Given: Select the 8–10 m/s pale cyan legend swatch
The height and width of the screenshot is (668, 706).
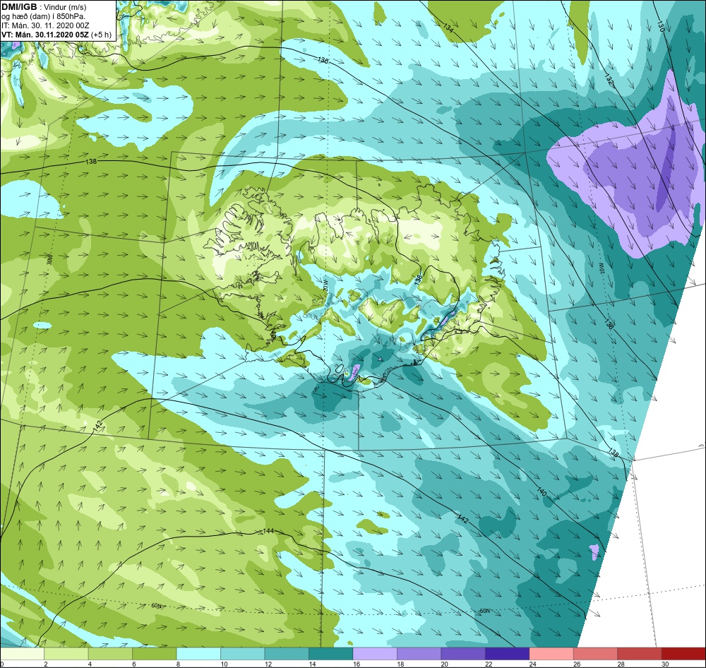Looking at the screenshot, I should 198,654.
